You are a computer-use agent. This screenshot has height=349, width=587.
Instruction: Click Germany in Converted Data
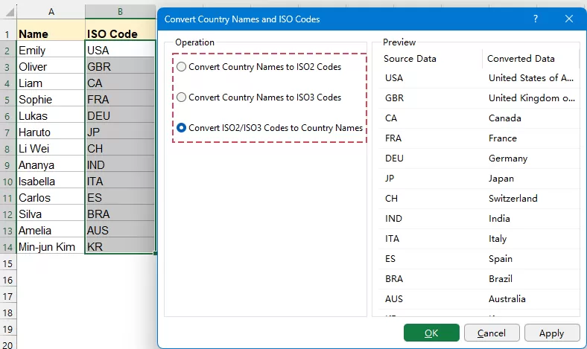pyautogui.click(x=507, y=159)
